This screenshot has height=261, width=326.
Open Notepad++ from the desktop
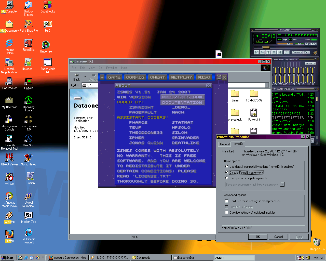point(29,64)
